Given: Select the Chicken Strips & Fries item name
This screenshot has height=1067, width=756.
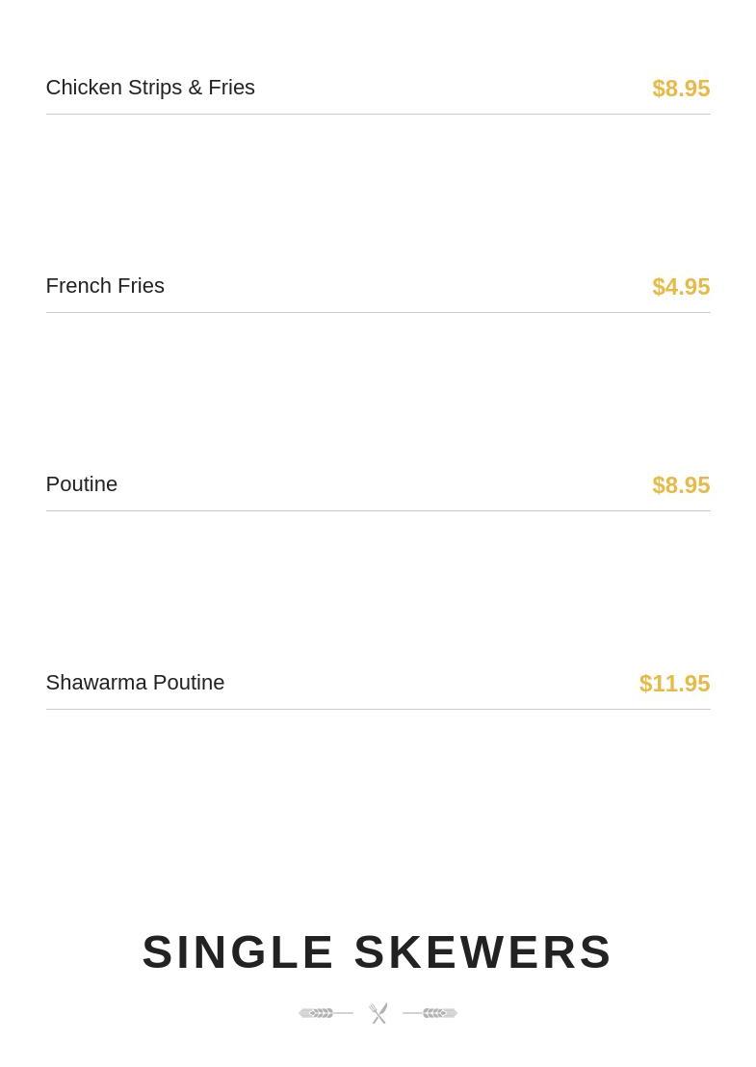Looking at the screenshot, I should point(150,88).
